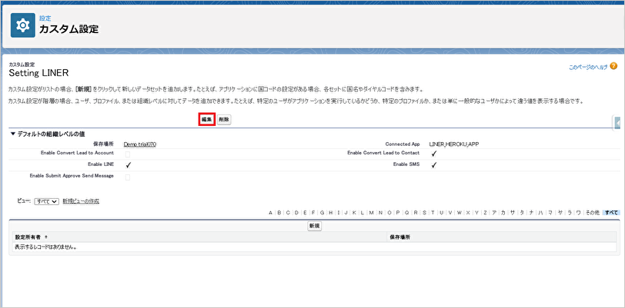Filter list by kana ヤ
This screenshot has height=308, width=625.
pyautogui.click(x=560, y=213)
